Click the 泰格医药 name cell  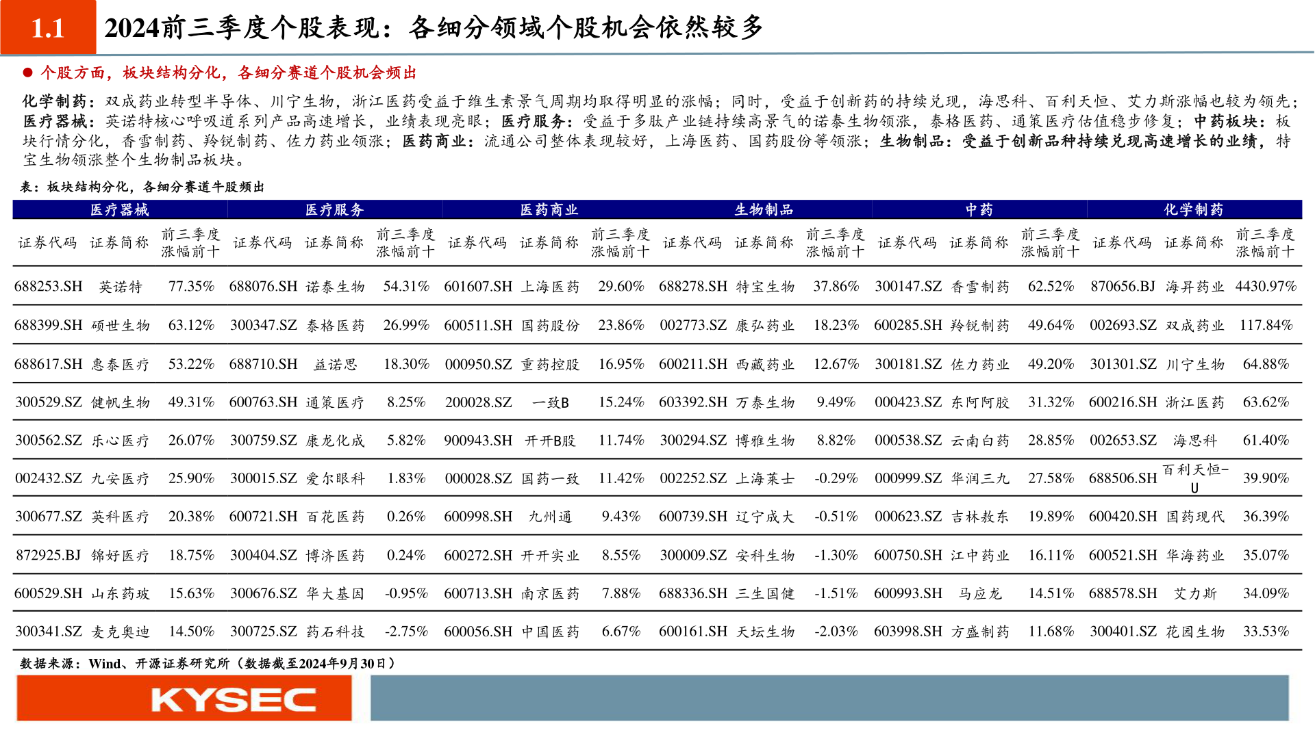[x=336, y=326]
